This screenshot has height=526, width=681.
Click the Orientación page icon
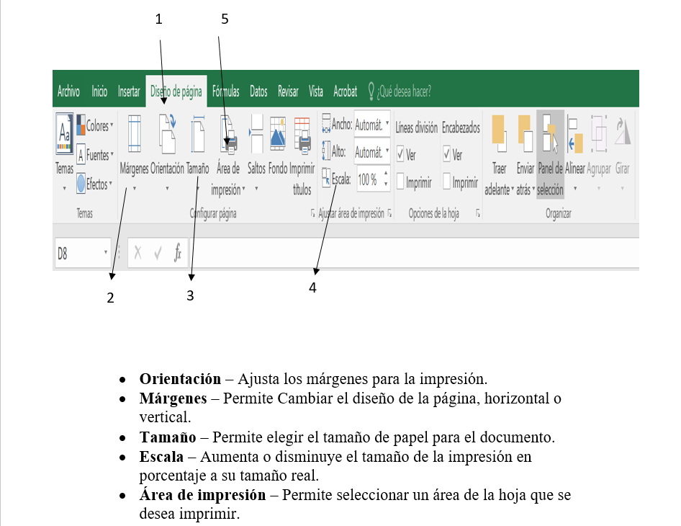(x=167, y=133)
